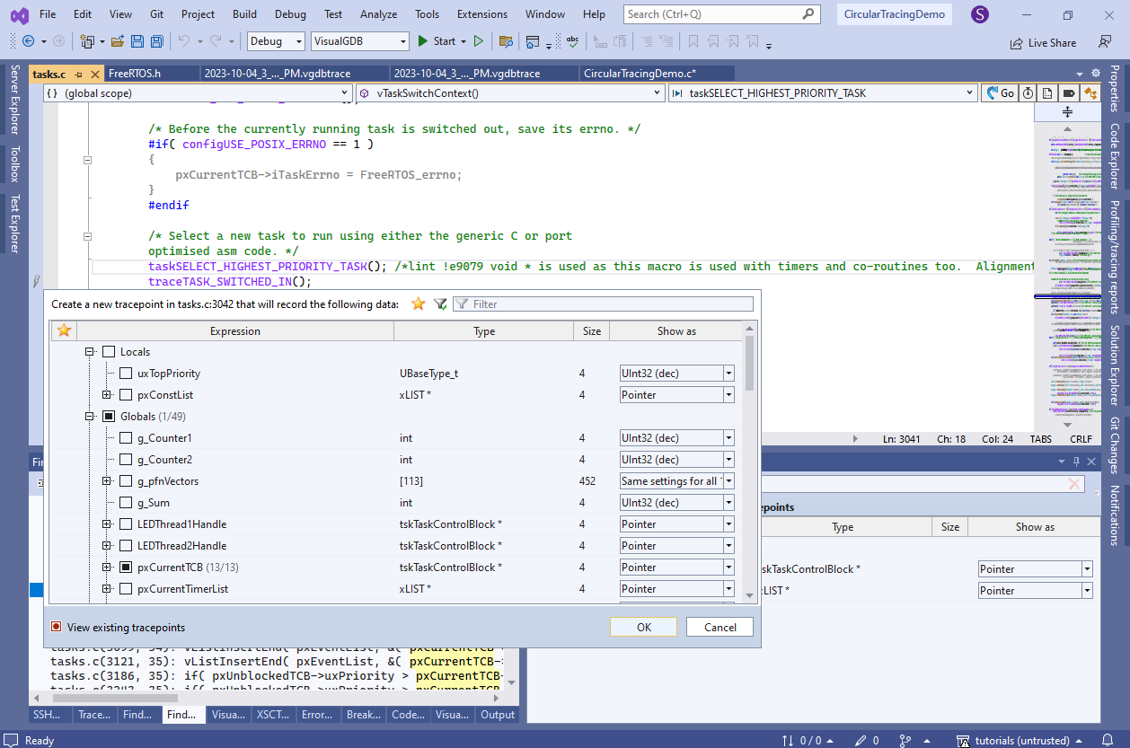Click the star column header in expression table
The image size is (1130, 748).
64,330
